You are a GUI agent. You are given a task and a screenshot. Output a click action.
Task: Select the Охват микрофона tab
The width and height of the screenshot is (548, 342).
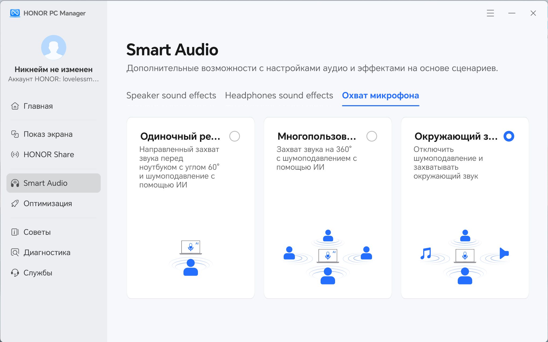(x=381, y=96)
